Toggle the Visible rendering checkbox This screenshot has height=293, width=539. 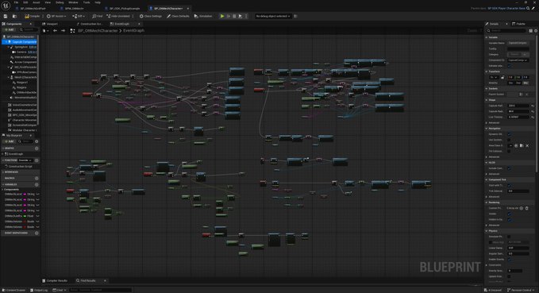(x=509, y=214)
